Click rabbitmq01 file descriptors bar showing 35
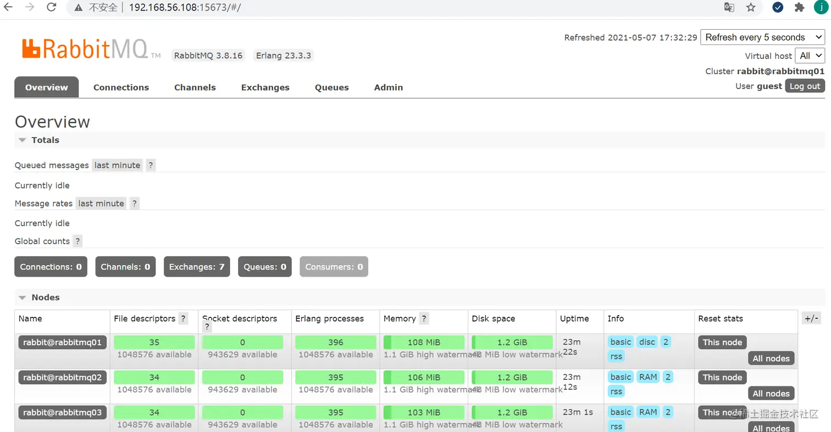 click(x=154, y=343)
